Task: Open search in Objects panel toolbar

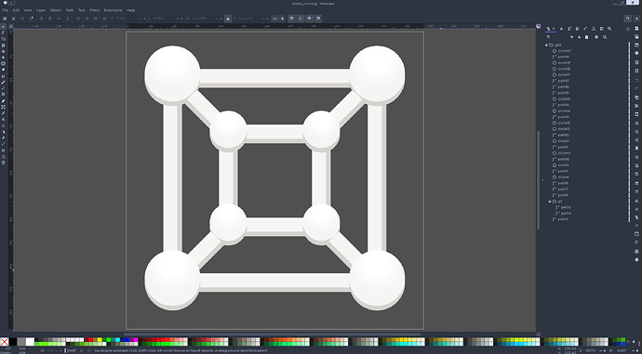Action: [605, 37]
